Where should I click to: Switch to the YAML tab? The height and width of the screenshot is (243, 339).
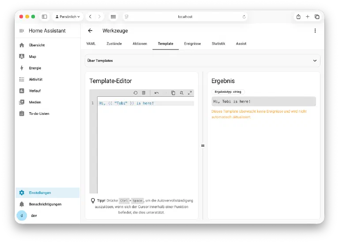[x=91, y=44]
